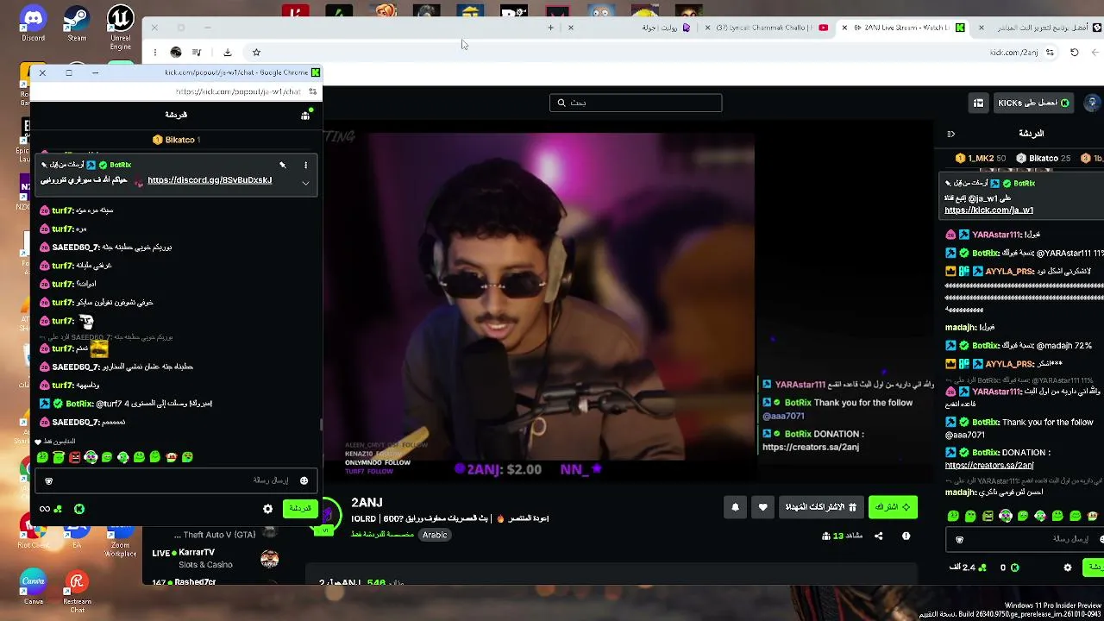
Task: Click the theatre mode icon in Kick header
Action: (978, 103)
